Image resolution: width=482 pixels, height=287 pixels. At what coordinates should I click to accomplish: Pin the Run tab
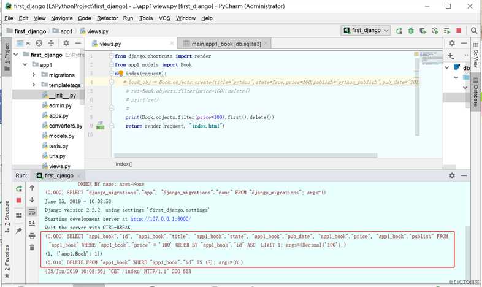(19, 231)
